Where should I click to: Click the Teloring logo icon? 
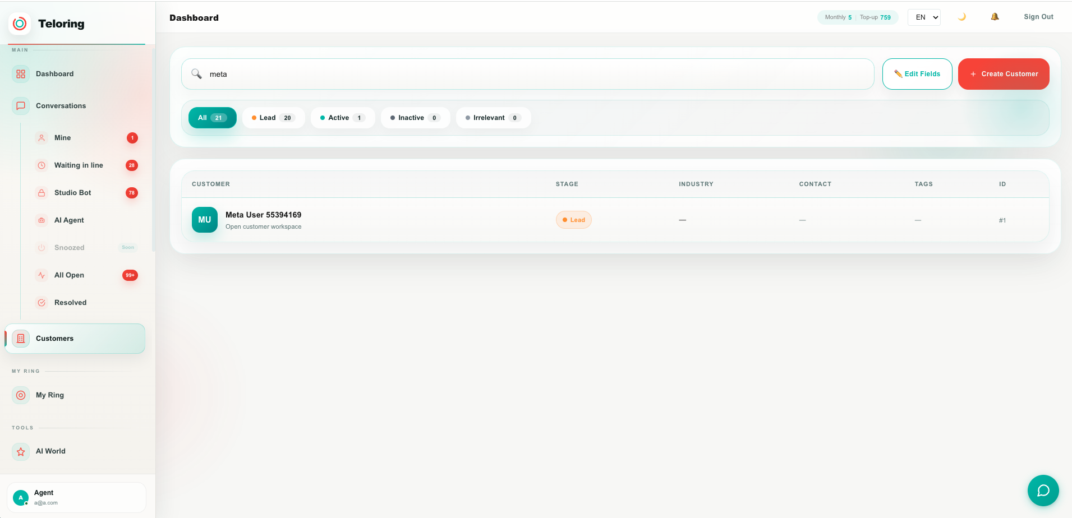click(x=20, y=24)
